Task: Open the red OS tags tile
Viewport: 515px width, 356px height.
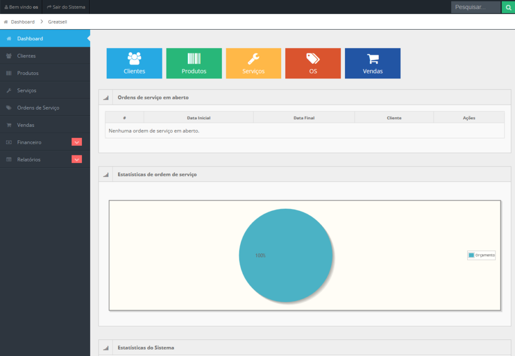Action: pyautogui.click(x=313, y=63)
